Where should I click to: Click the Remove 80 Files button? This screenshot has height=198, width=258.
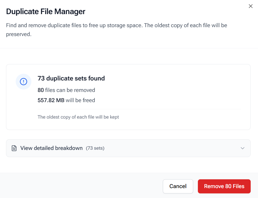click(x=224, y=186)
